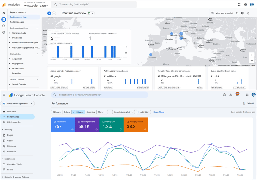This screenshot has width=257, height=180.
Task: Open the www.agierre.eu property selector
Action: pos(36,6)
